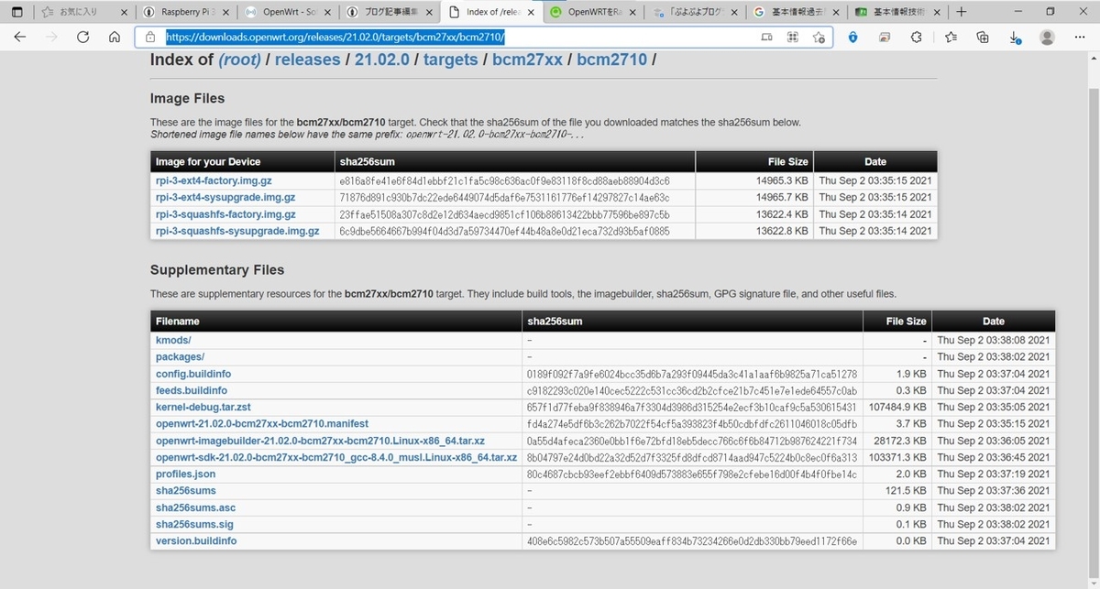Download rpi-3-squashfs-factory.img.gz
The image size is (1100, 589).
[x=225, y=214]
